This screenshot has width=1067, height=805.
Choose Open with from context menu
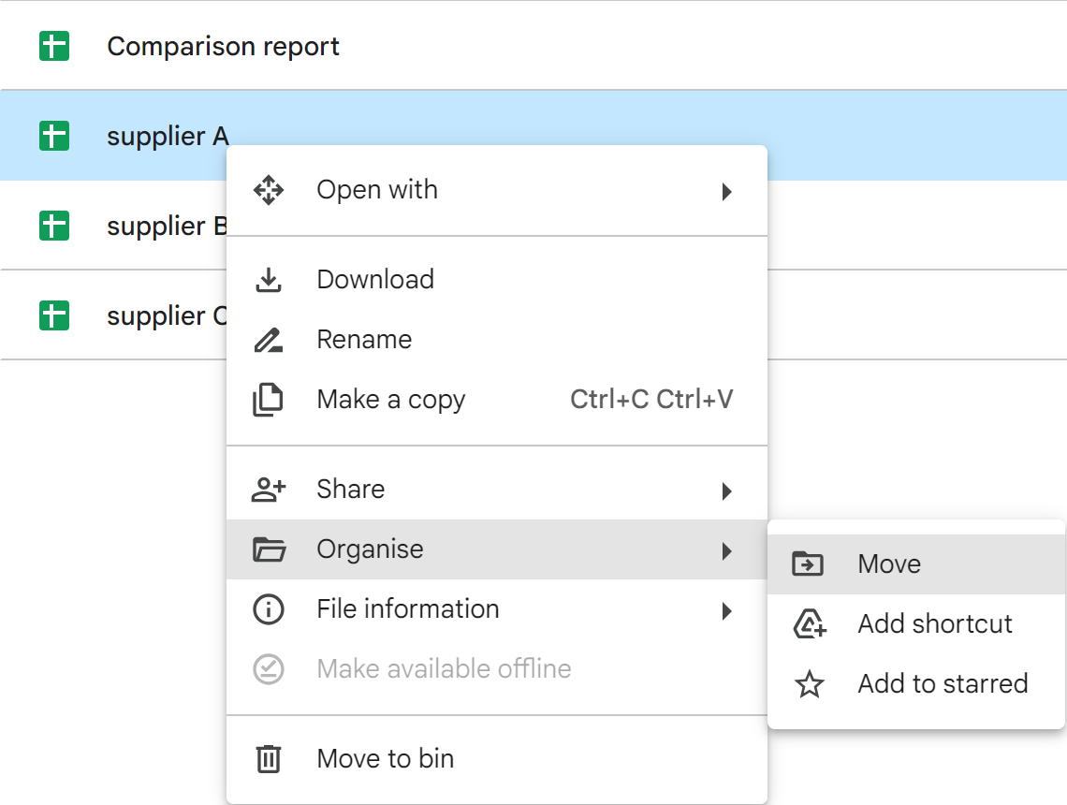click(497, 190)
